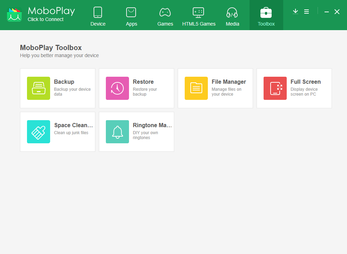Select the game controller icon above Games

coord(165,11)
